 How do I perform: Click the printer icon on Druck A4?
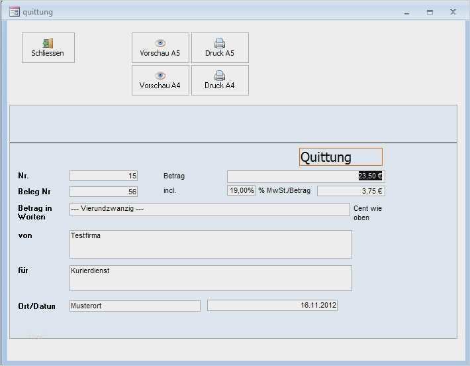pos(220,75)
